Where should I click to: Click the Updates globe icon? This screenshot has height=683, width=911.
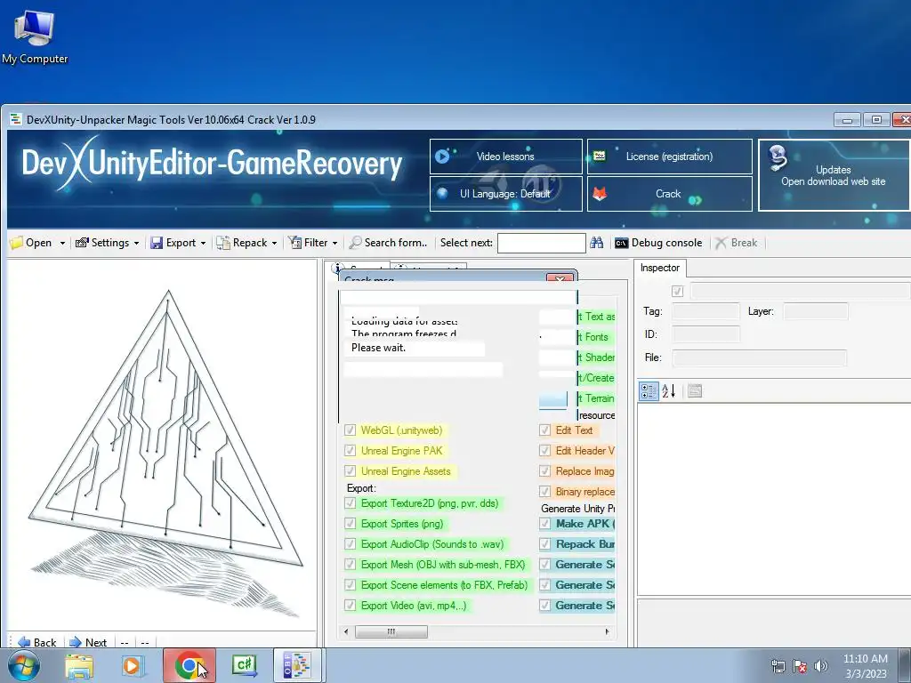click(778, 158)
